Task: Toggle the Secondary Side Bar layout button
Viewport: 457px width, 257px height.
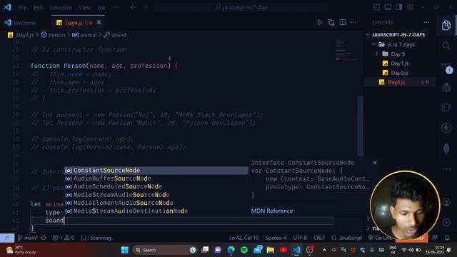Action: pyautogui.click(x=399, y=8)
